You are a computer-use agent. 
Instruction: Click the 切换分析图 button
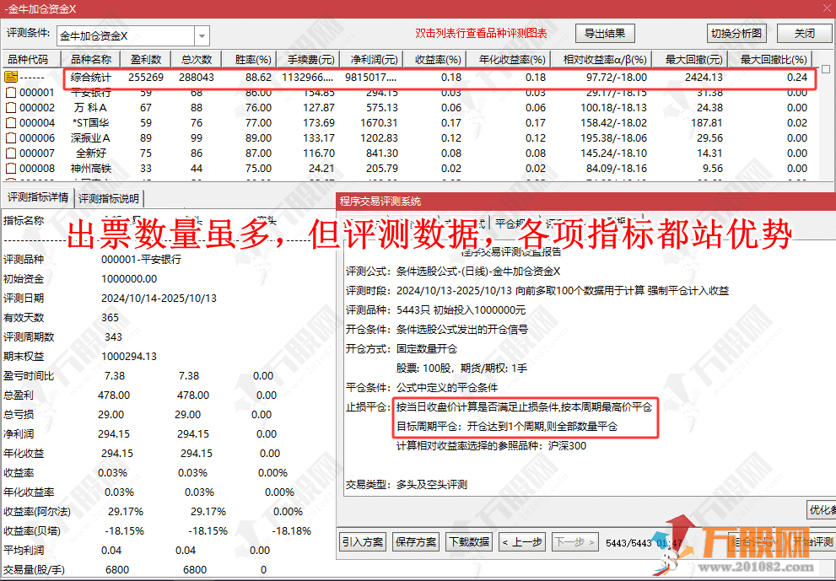[736, 34]
